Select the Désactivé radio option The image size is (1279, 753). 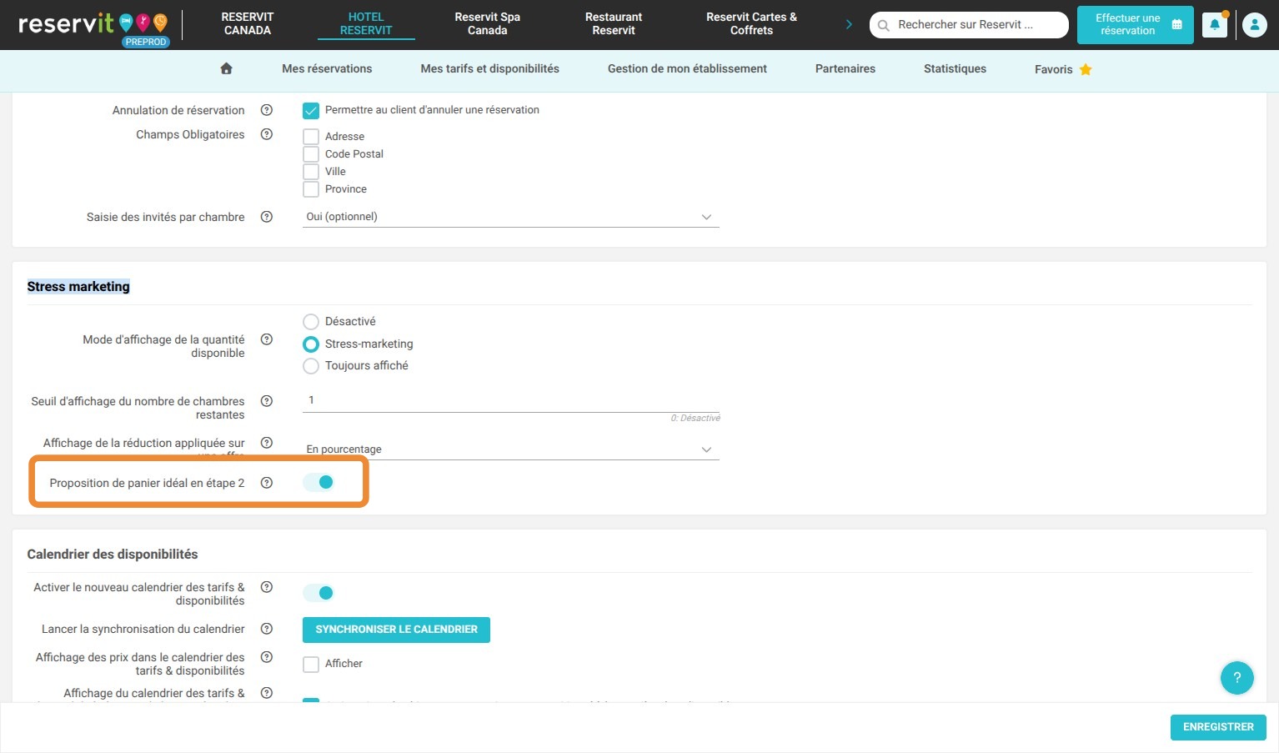(x=311, y=322)
